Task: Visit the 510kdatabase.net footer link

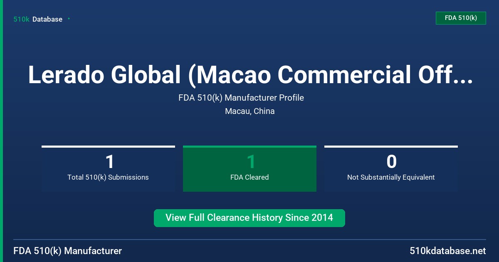Action: 448,251
